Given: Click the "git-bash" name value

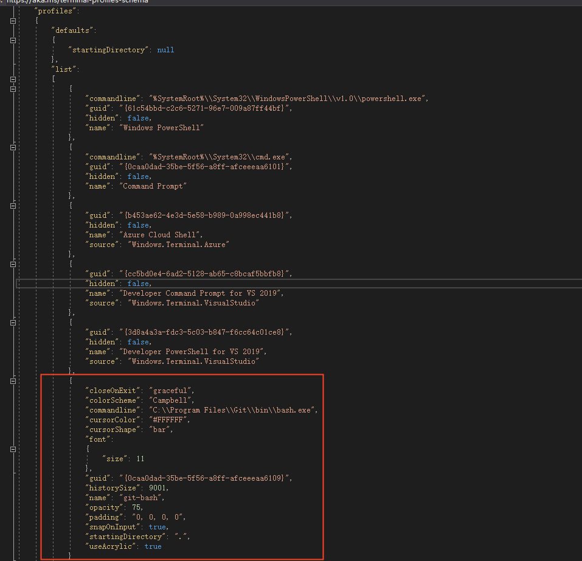Looking at the screenshot, I should pyautogui.click(x=140, y=498).
